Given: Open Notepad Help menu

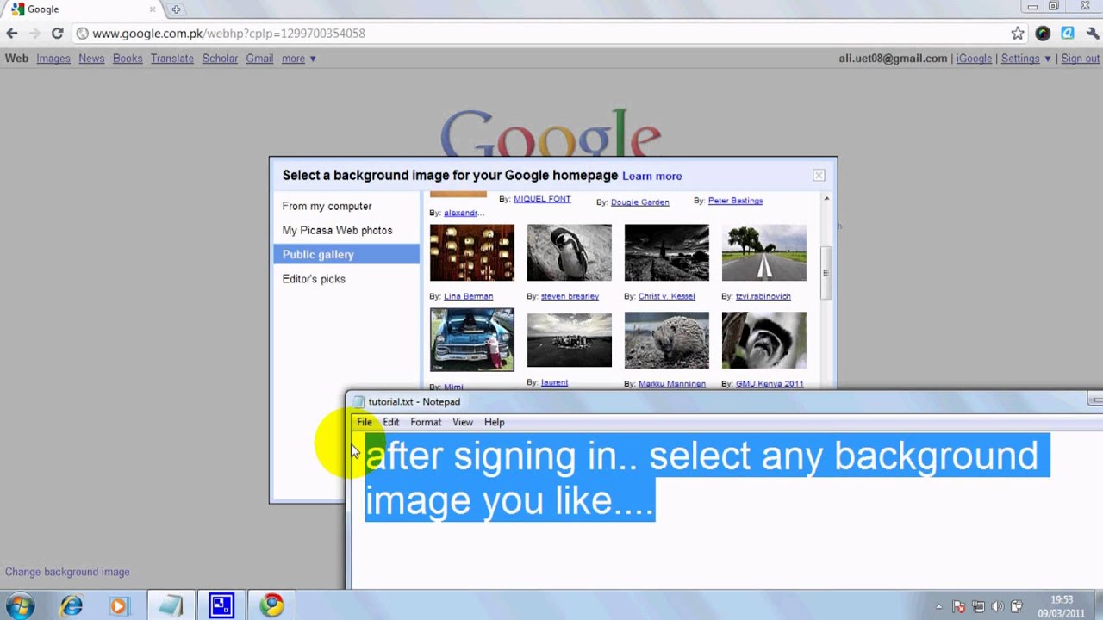Looking at the screenshot, I should 494,422.
